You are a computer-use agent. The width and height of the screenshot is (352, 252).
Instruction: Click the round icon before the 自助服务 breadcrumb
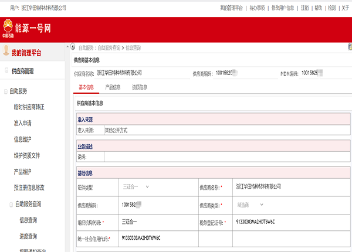(x=74, y=46)
